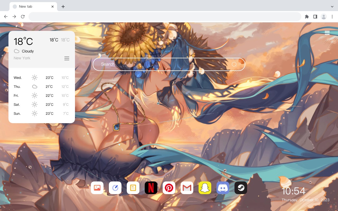
Task: Click Sunday's low of 7°C
Action: click(x=66, y=114)
